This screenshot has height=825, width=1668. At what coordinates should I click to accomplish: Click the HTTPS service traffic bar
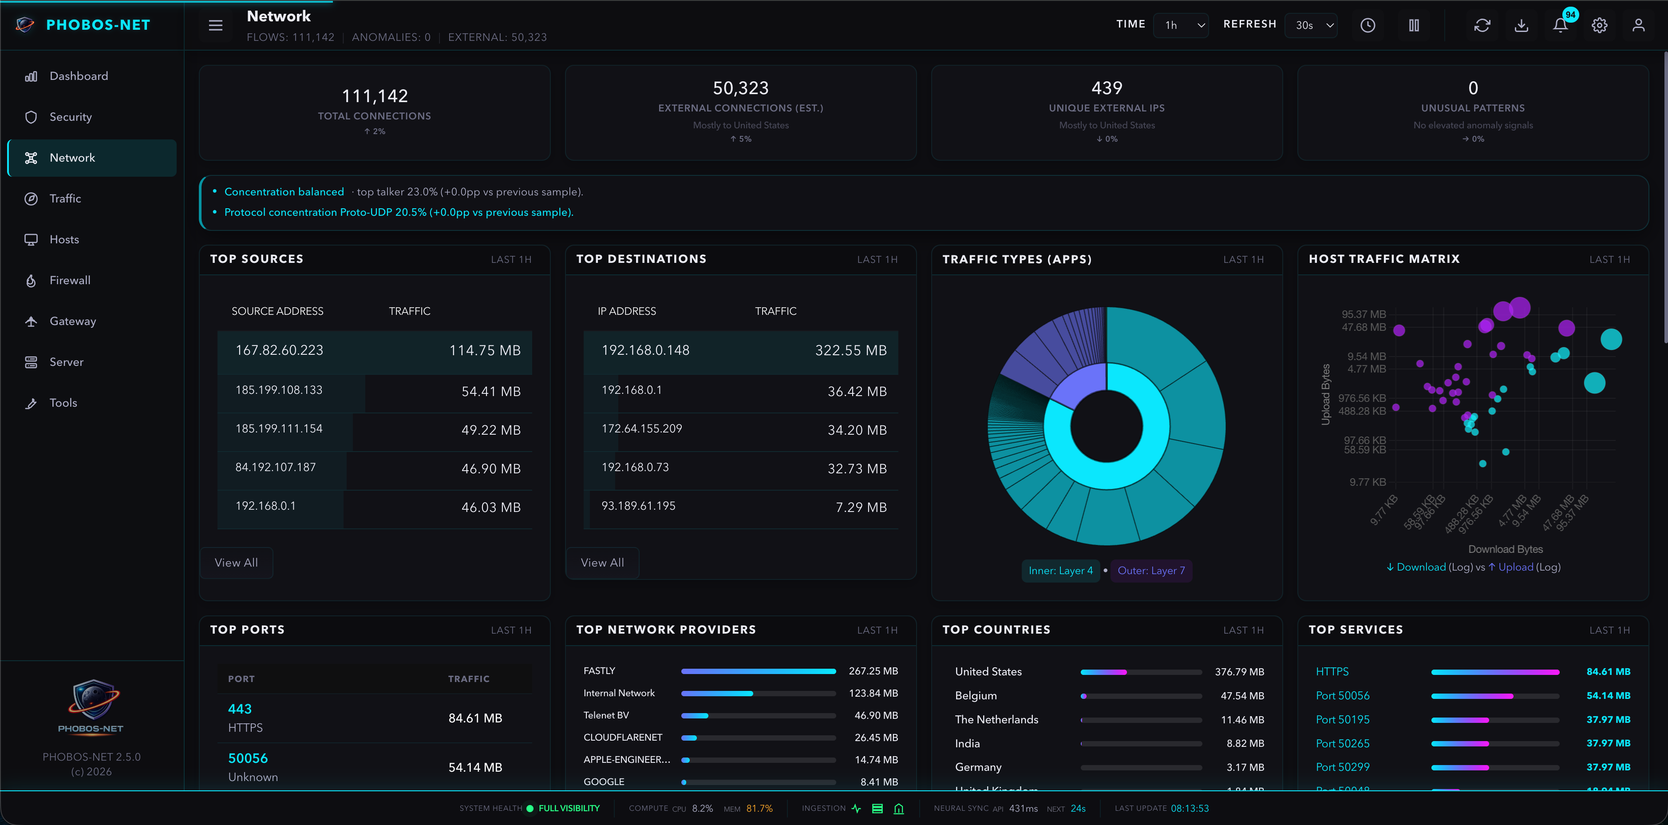(x=1494, y=672)
